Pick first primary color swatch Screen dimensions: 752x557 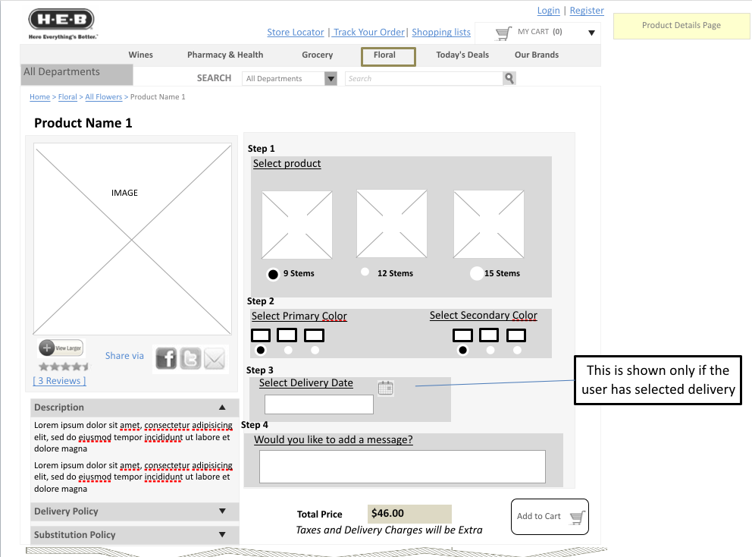261,335
